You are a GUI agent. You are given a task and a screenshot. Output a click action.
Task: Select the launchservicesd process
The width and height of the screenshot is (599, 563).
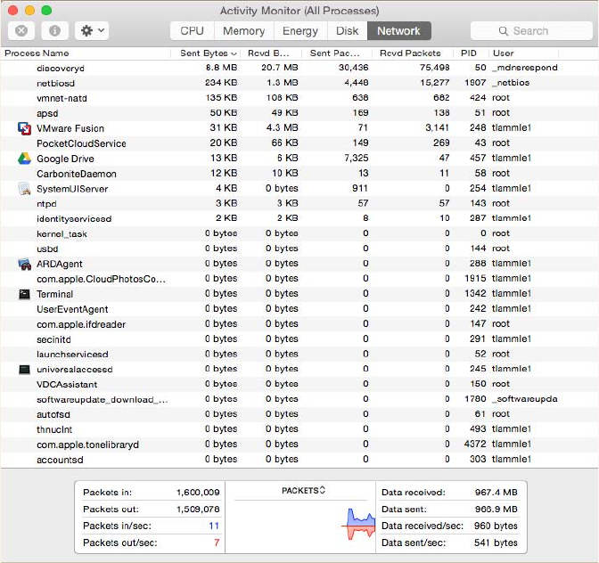point(299,354)
